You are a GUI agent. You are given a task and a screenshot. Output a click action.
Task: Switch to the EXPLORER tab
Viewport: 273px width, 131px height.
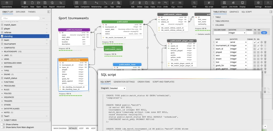(21, 12)
